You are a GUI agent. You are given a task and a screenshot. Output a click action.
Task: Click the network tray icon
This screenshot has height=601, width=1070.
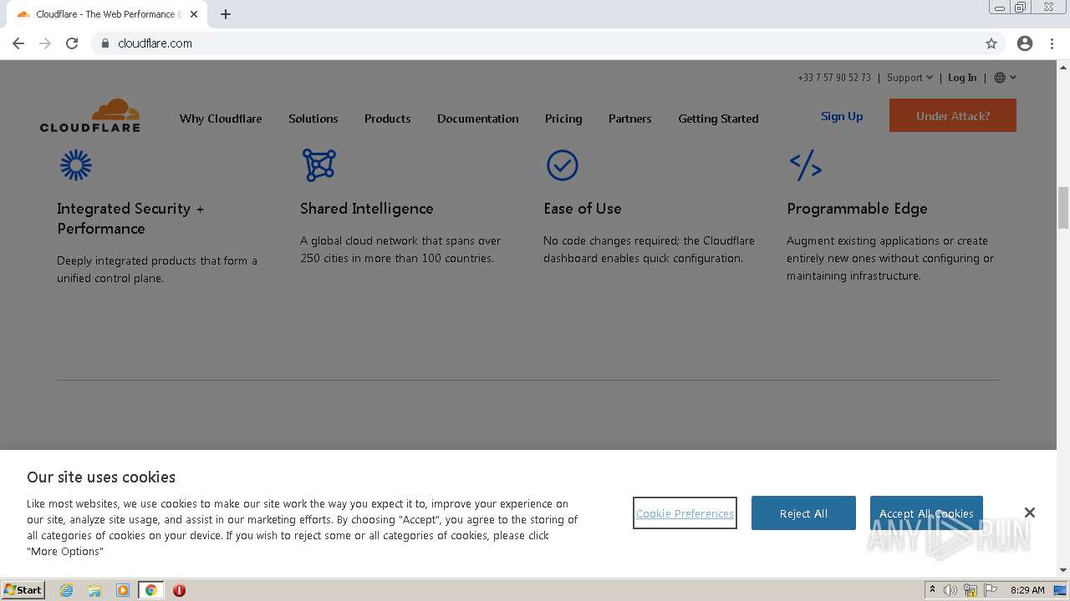point(971,590)
